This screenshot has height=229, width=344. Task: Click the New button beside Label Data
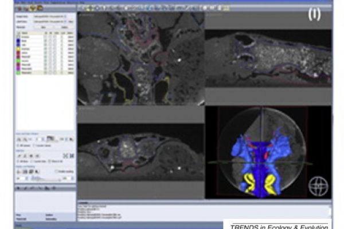pos(71,21)
